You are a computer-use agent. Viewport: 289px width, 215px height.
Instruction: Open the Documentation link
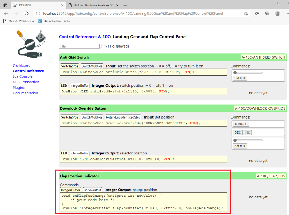pos(25,93)
